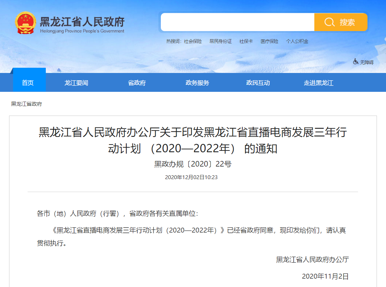Go to the 首页 navigation tab
Image resolution: width=386 pixels, height=287 pixels.
(x=28, y=83)
